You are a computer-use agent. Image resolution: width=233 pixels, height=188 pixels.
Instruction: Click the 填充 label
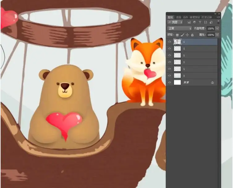click(x=202, y=35)
